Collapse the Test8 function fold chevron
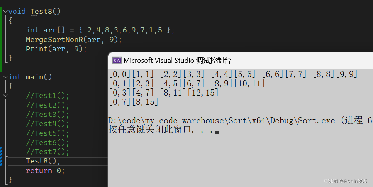 [5, 12]
